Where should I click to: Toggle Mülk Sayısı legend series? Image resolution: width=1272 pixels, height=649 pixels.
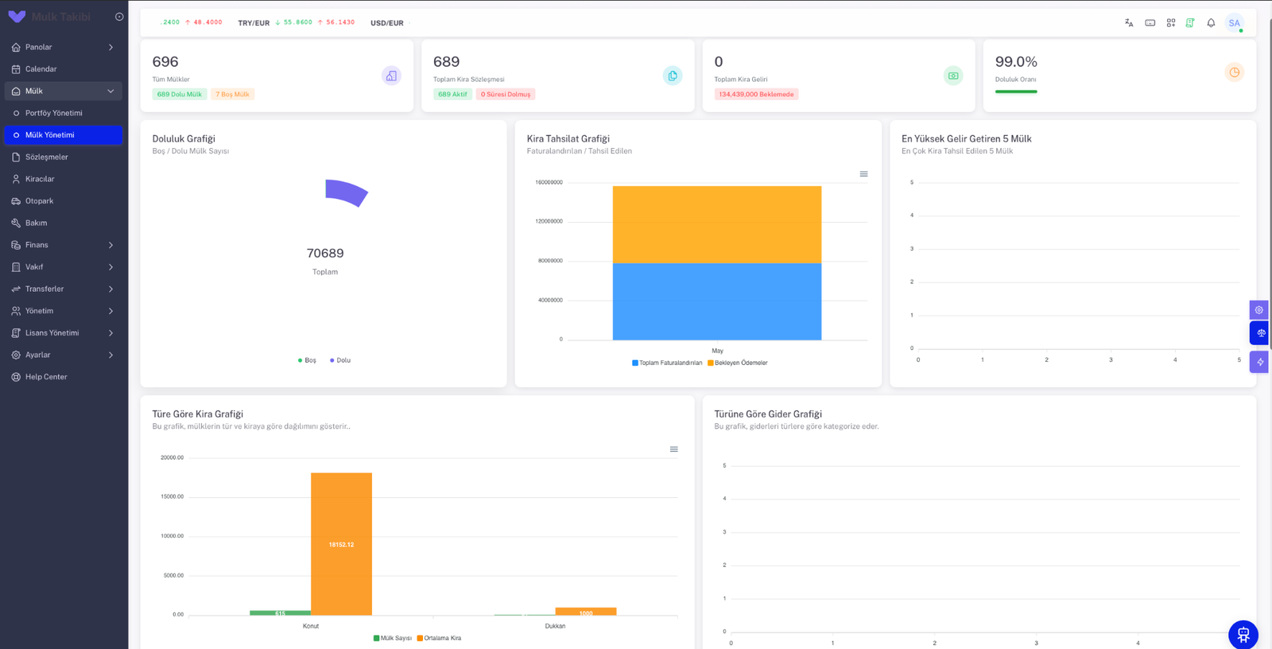pyautogui.click(x=393, y=638)
